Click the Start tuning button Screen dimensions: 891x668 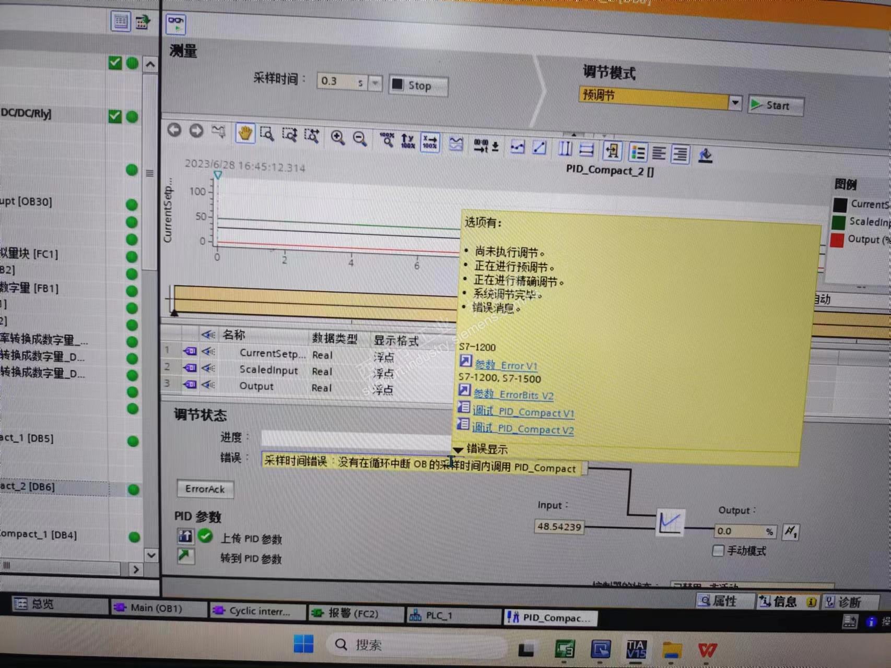coord(776,105)
